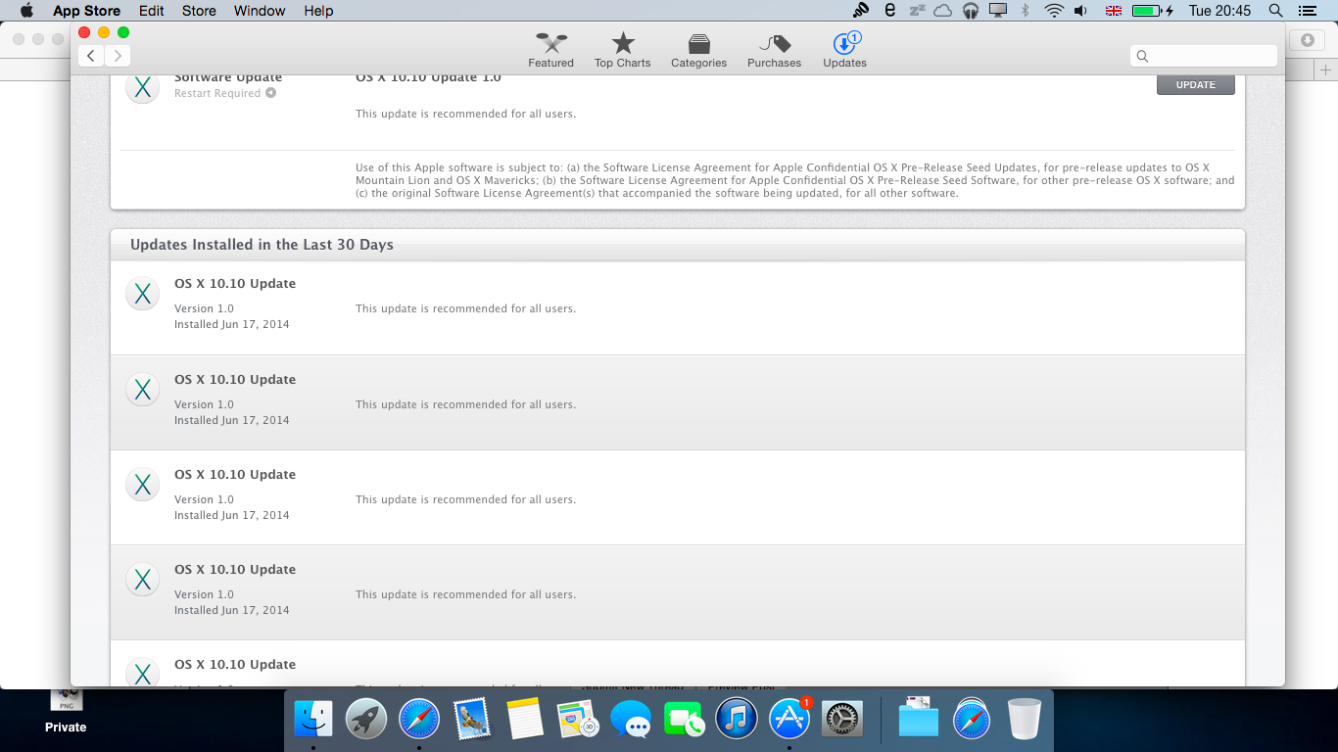Click the display monitor menu bar icon
This screenshot has height=752, width=1338.
point(998,11)
